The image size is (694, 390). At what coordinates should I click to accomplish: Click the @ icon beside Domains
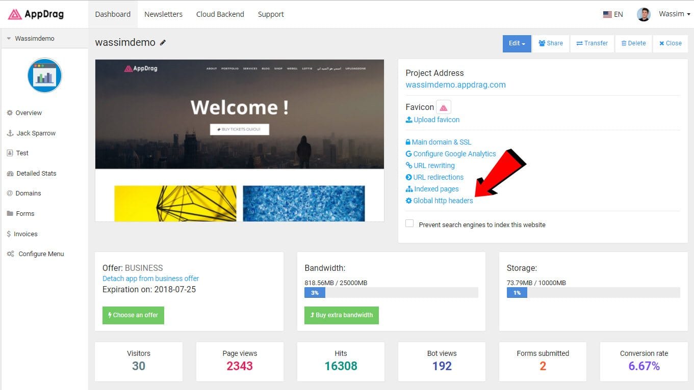(x=10, y=193)
